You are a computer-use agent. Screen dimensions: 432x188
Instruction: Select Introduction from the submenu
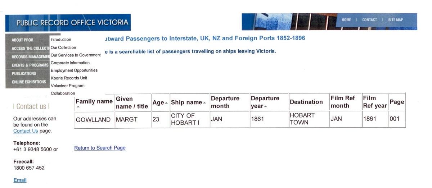(61, 40)
